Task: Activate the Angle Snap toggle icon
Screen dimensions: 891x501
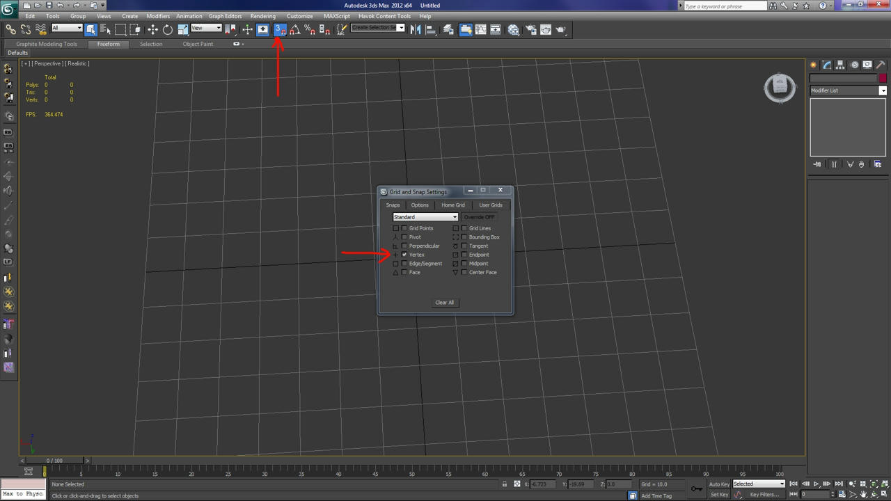Action: (294, 29)
